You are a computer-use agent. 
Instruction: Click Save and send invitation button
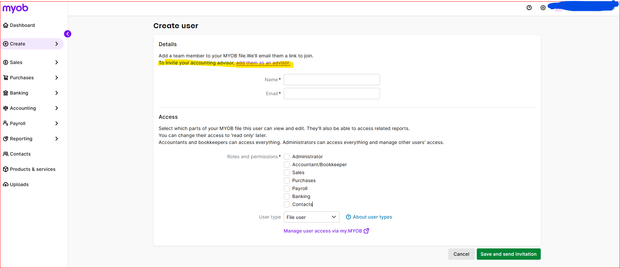click(509, 254)
